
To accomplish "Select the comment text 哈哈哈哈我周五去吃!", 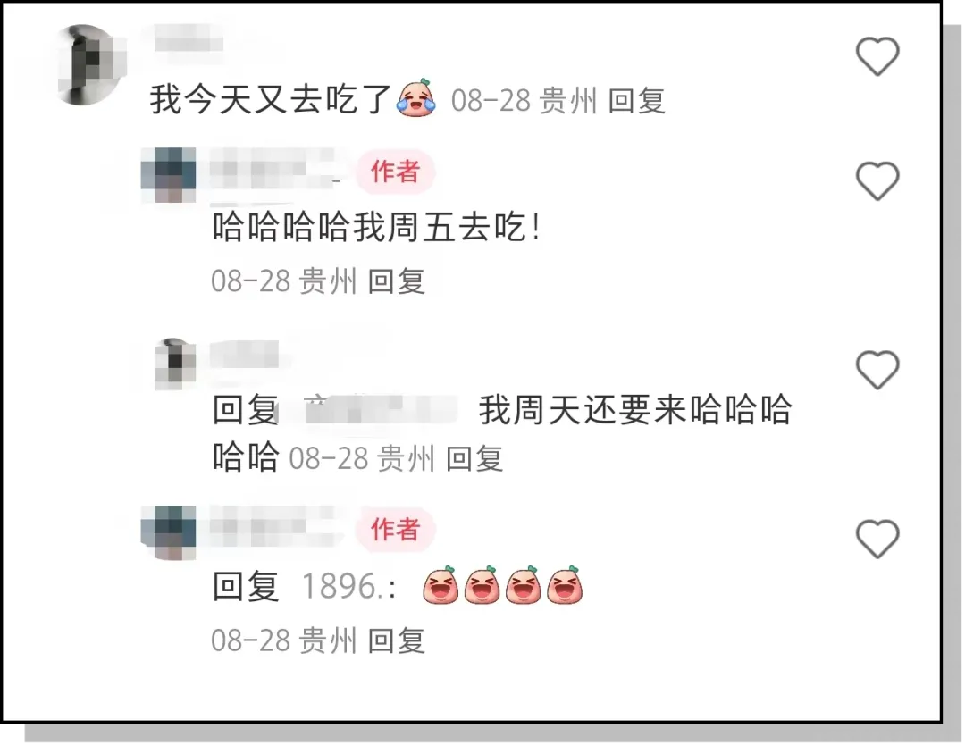I will point(377,227).
